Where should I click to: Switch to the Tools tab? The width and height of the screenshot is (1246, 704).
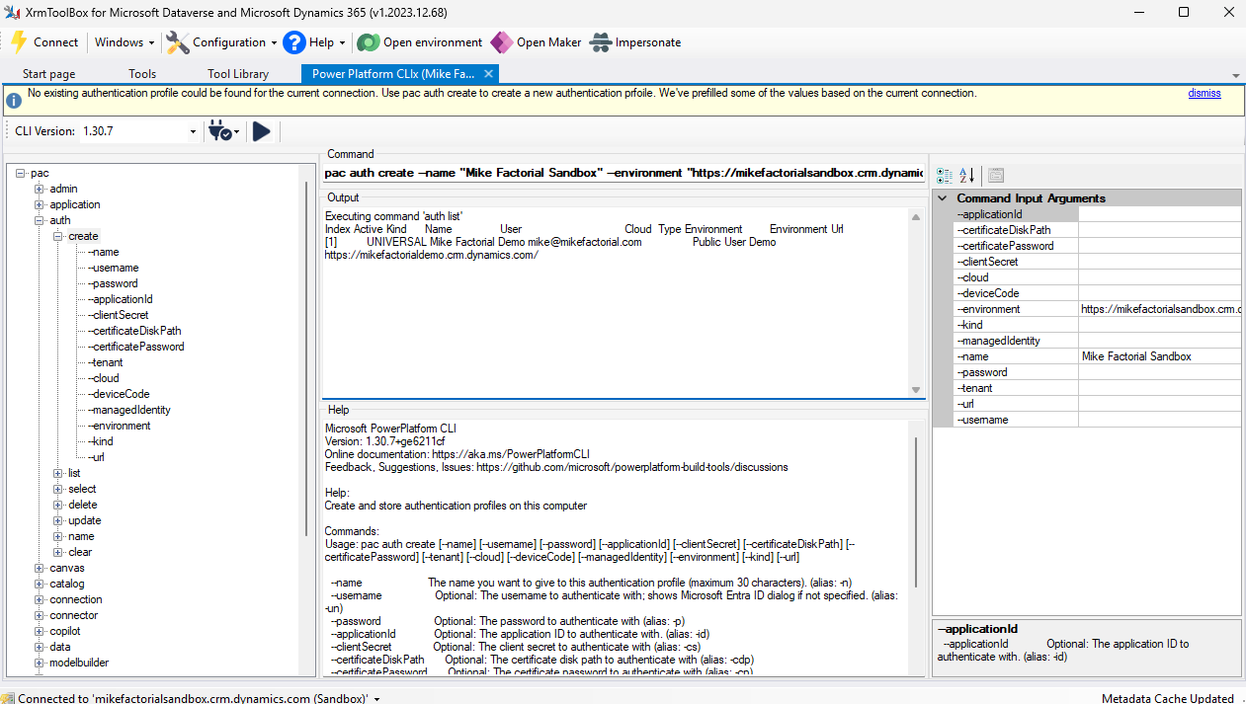pos(142,74)
